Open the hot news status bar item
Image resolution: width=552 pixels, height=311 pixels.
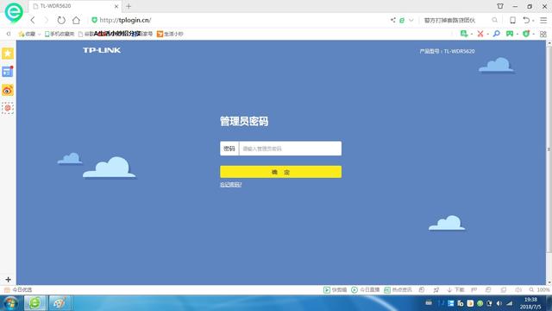click(398, 289)
